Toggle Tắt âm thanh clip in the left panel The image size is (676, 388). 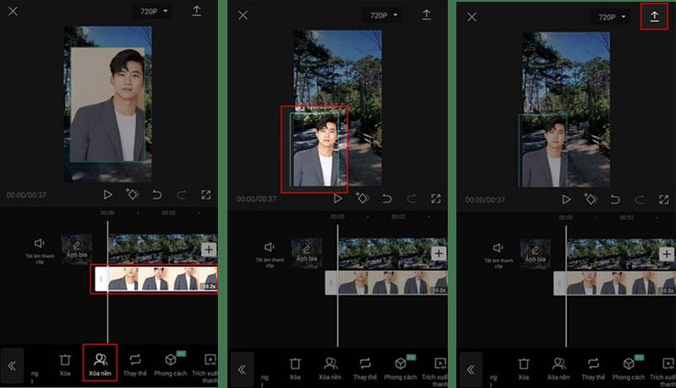[x=39, y=250]
